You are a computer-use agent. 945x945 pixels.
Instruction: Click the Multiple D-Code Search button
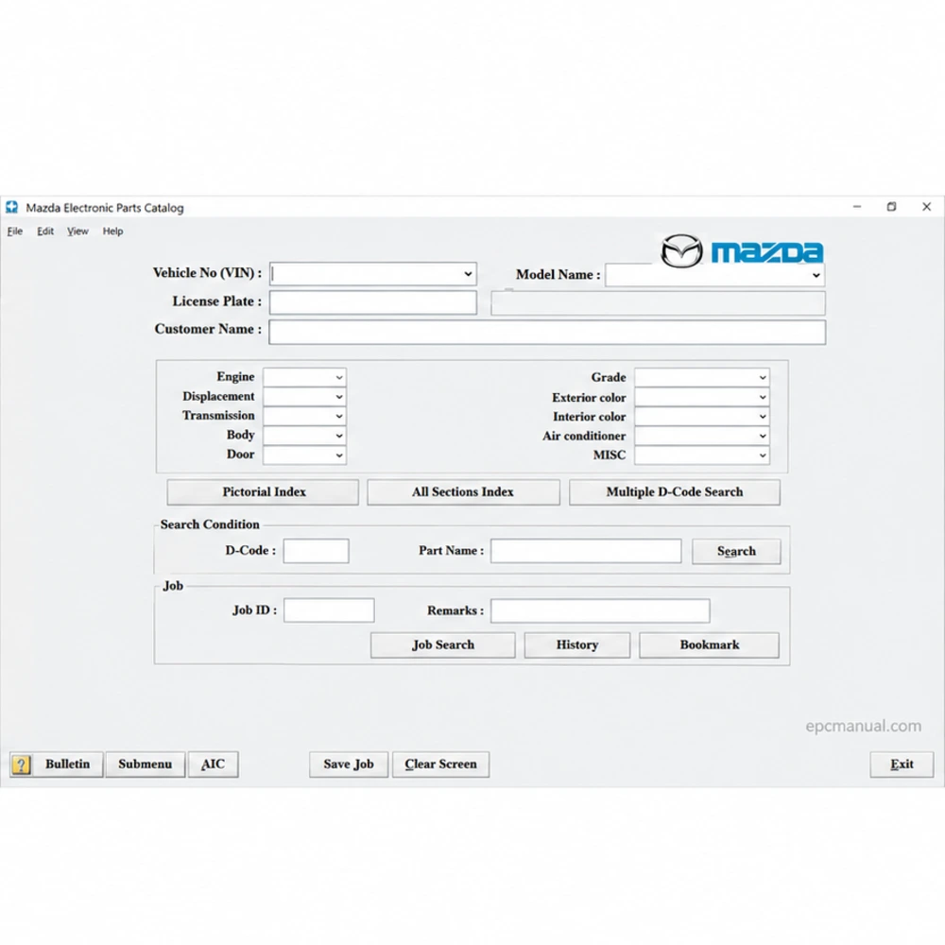point(675,491)
